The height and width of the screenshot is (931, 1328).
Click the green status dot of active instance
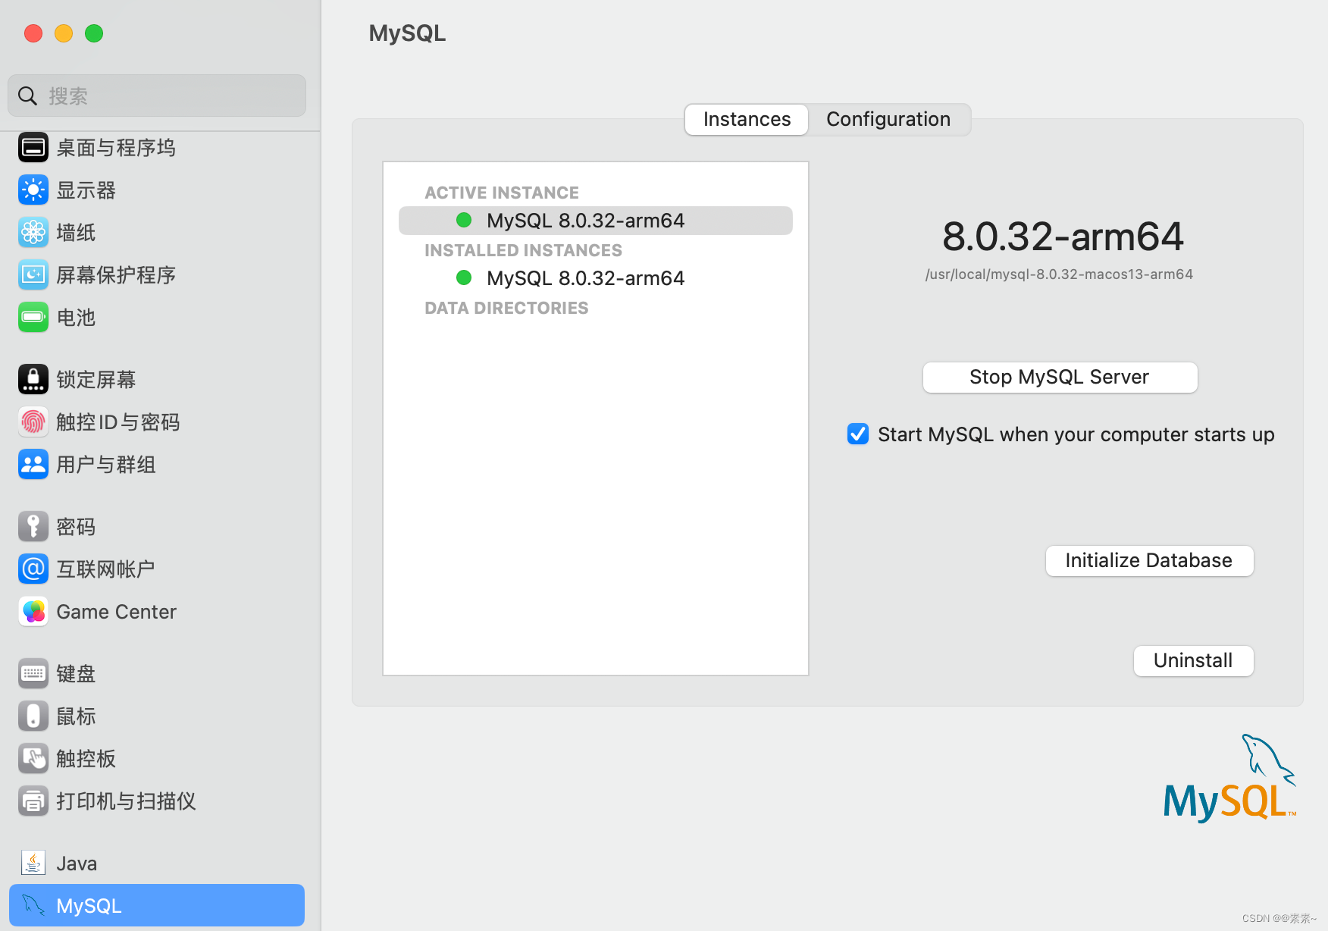(x=464, y=220)
